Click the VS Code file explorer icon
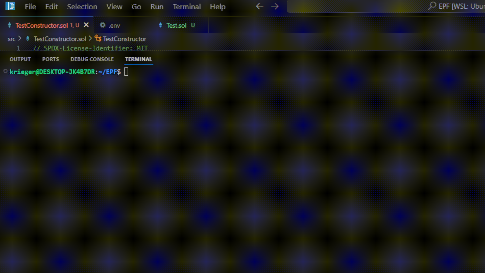This screenshot has height=273, width=485. [x=10, y=7]
